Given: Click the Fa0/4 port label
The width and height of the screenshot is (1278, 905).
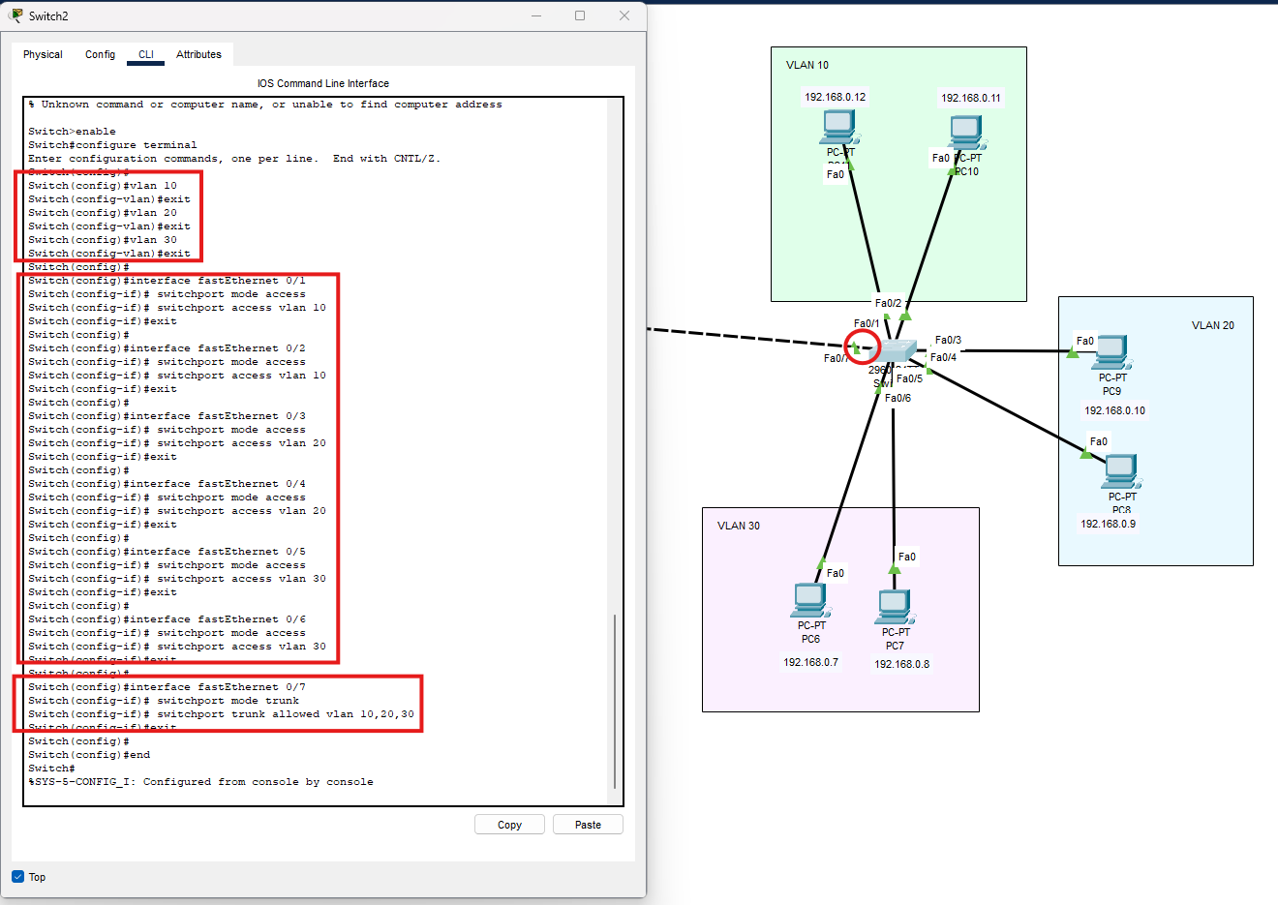Looking at the screenshot, I should click(943, 357).
